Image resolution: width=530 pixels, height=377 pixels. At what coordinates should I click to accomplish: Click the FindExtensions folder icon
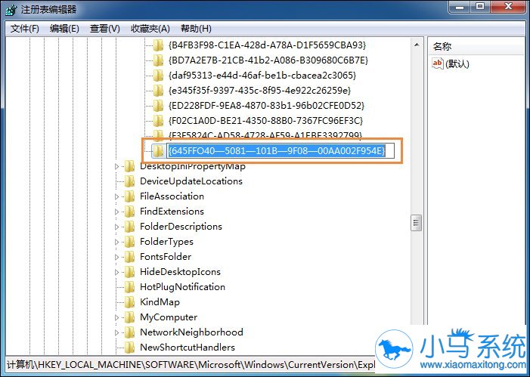130,212
